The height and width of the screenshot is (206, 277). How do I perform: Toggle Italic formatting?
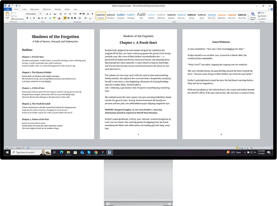(x=30, y=18)
